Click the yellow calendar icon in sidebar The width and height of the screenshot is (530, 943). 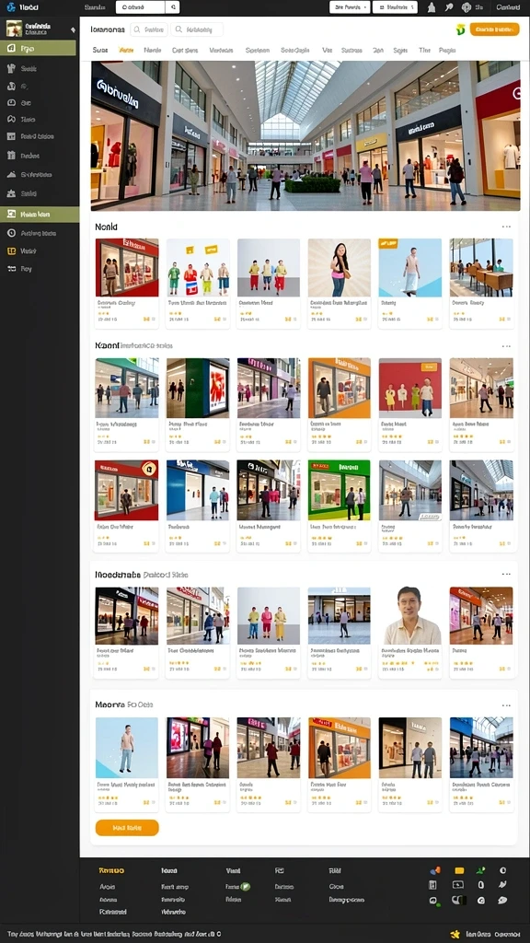point(11,250)
